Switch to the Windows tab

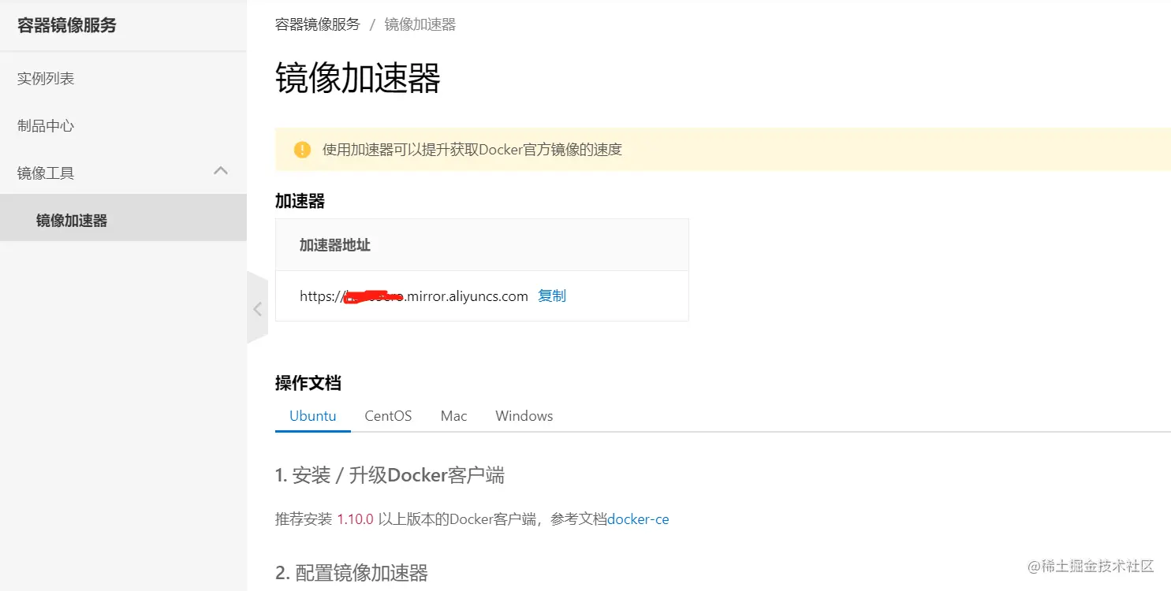coord(524,415)
